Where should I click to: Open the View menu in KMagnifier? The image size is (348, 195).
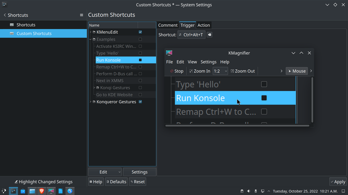[x=192, y=62]
